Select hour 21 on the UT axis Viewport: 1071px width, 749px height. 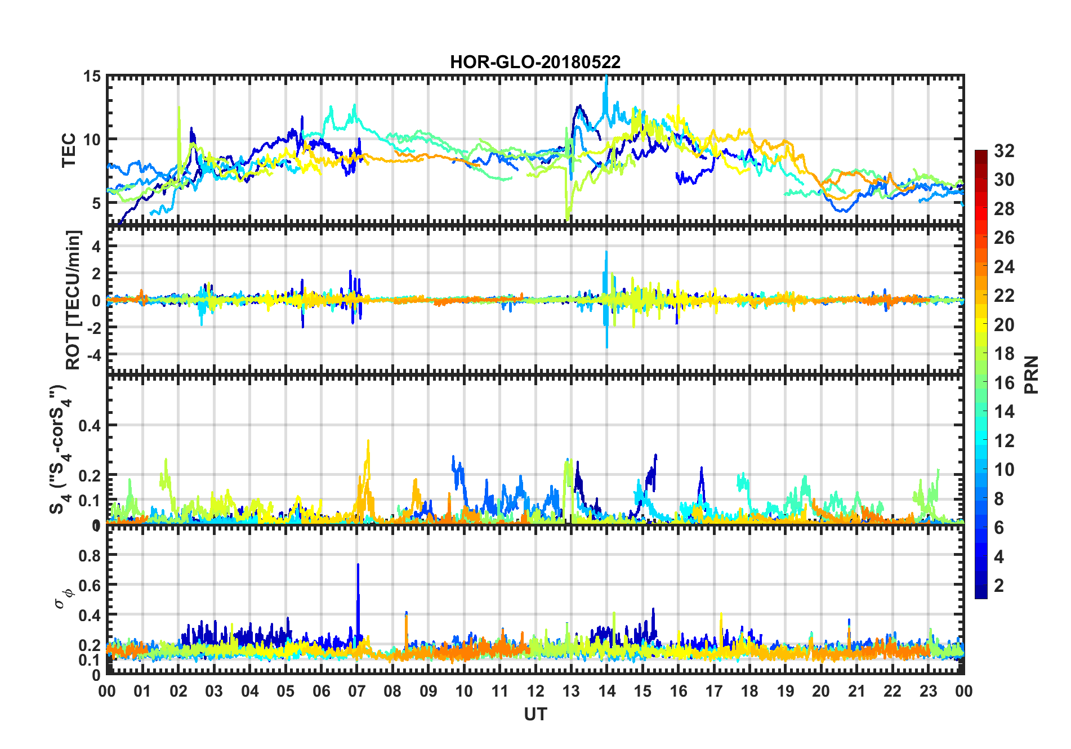click(x=856, y=691)
